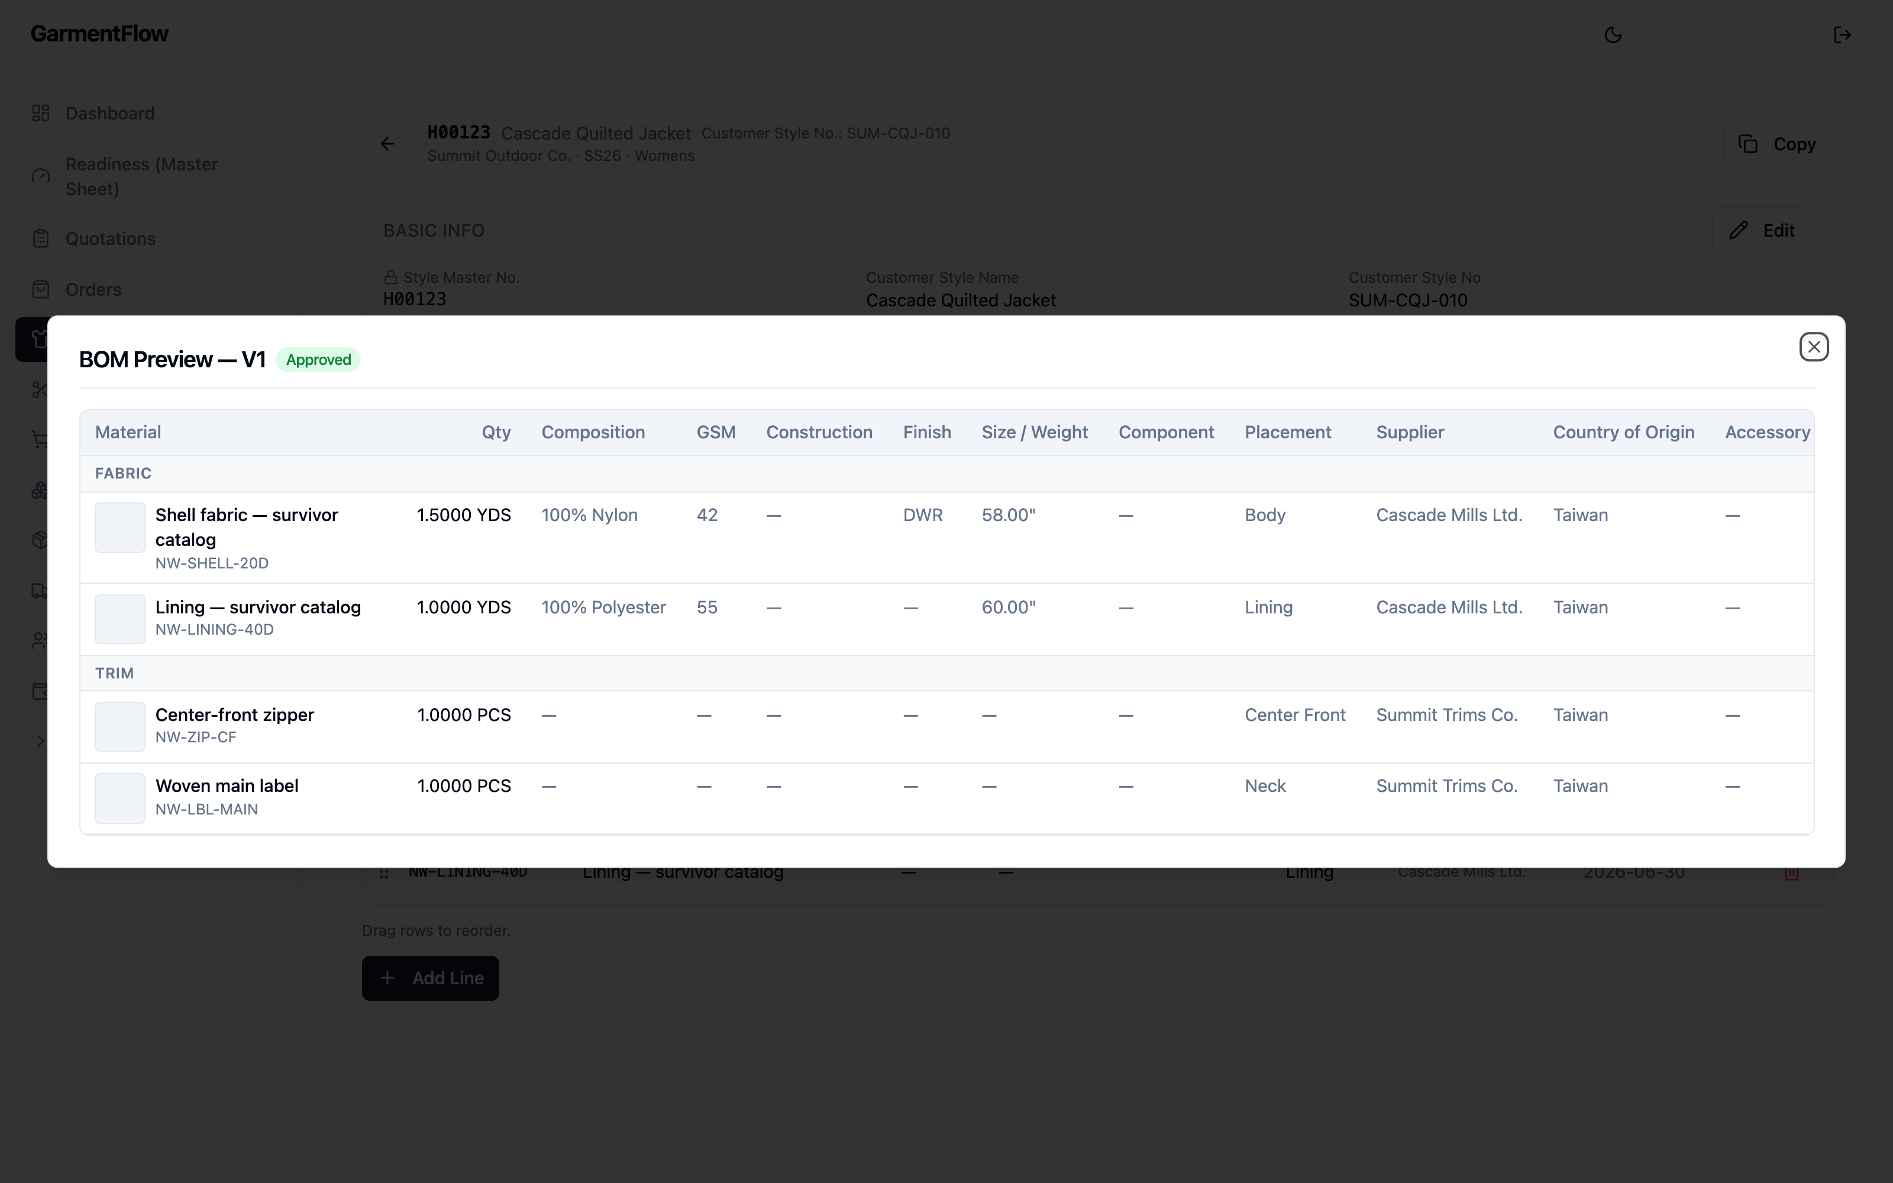Click the TRIM group row
1893x1183 pixels.
pyautogui.click(x=946, y=674)
